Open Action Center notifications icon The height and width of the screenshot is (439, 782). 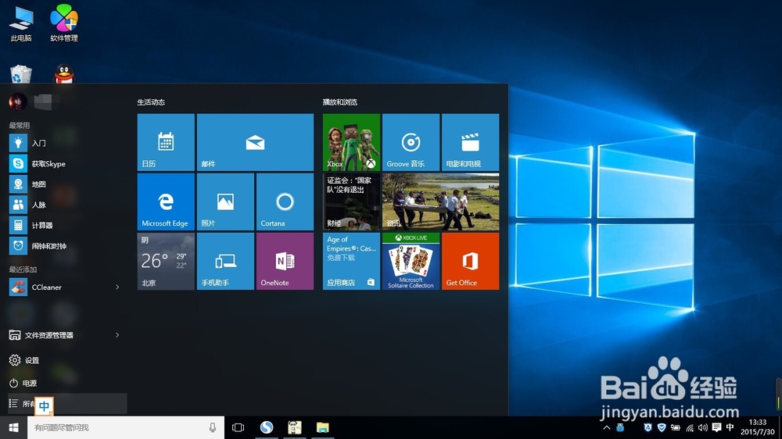(716, 427)
